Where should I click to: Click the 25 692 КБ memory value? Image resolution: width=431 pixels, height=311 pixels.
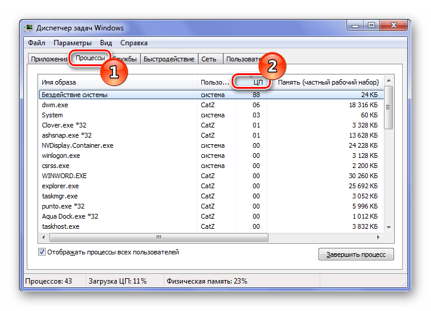point(363,186)
